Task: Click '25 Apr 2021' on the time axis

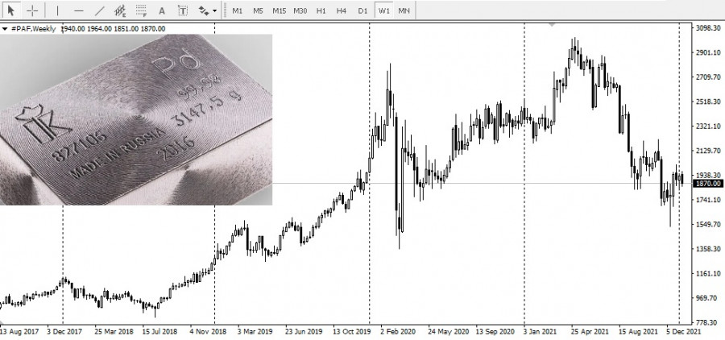Action: tap(589, 332)
